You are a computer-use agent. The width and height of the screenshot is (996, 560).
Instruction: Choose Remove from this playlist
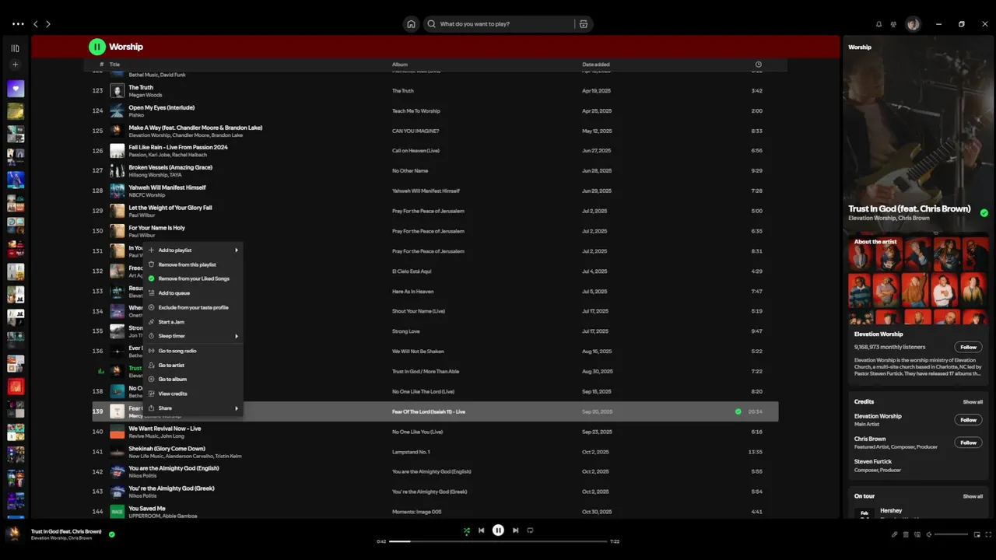click(193, 264)
